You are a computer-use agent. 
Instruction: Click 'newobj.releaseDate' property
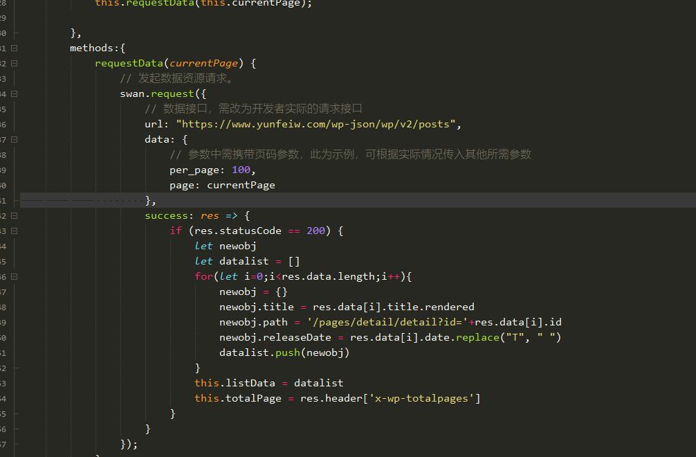[275, 337]
